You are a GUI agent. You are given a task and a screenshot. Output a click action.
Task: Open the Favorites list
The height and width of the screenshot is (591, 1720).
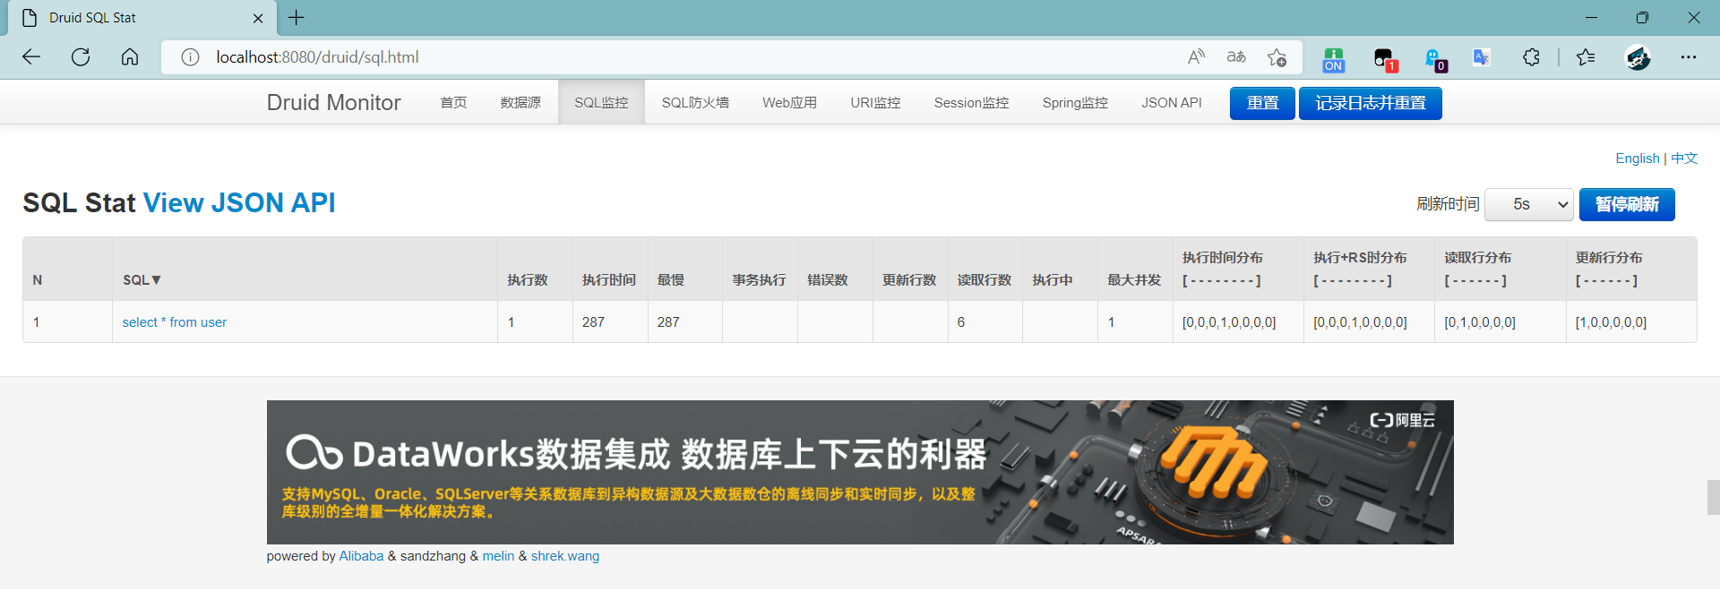pyautogui.click(x=1586, y=57)
